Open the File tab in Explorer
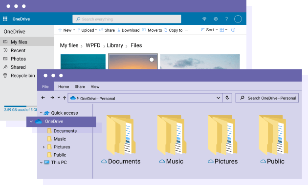 tap(45, 86)
